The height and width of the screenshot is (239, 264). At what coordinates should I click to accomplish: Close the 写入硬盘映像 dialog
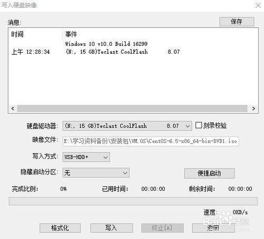click(x=258, y=5)
